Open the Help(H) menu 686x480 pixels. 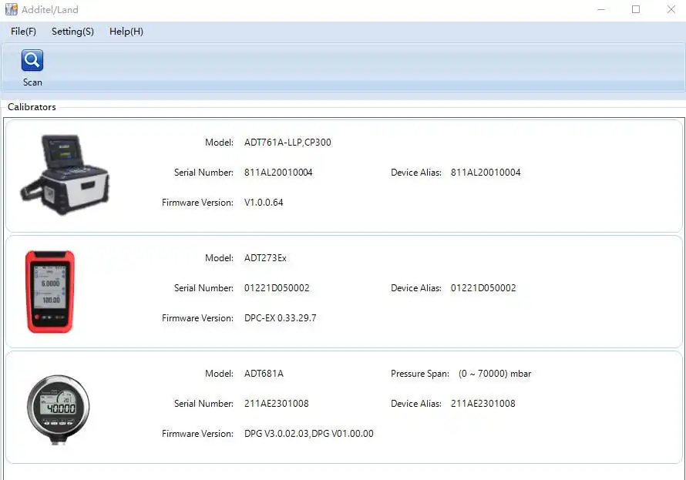point(126,32)
